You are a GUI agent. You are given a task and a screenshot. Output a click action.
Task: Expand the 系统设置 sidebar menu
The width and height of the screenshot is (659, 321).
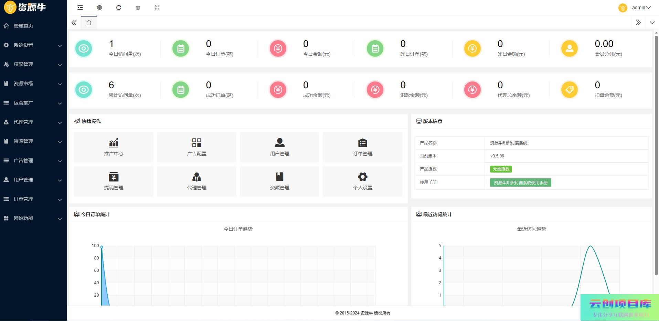tap(33, 45)
